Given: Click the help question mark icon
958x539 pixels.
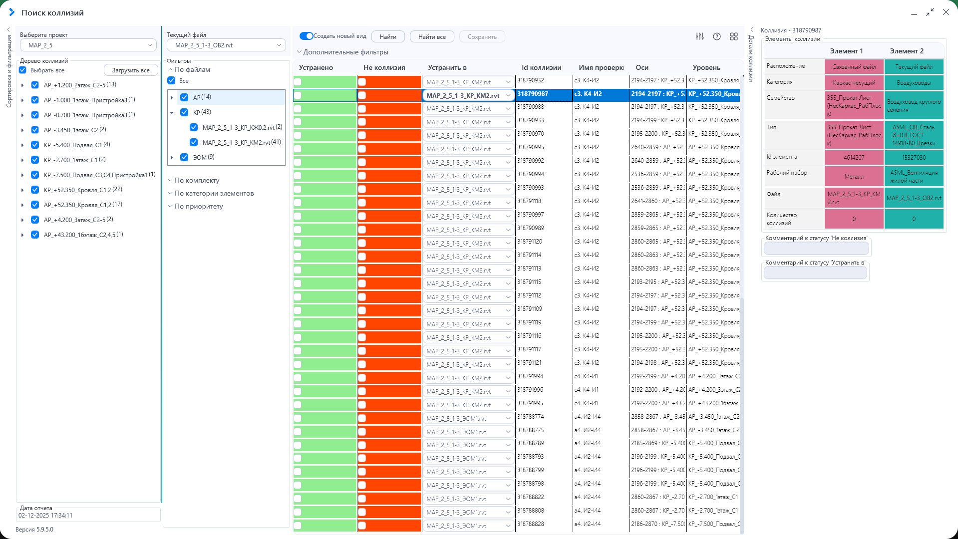Looking at the screenshot, I should 717,36.
